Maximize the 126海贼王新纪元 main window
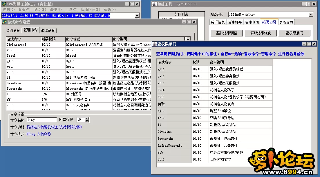This screenshot has height=177, width=320. 132,4
